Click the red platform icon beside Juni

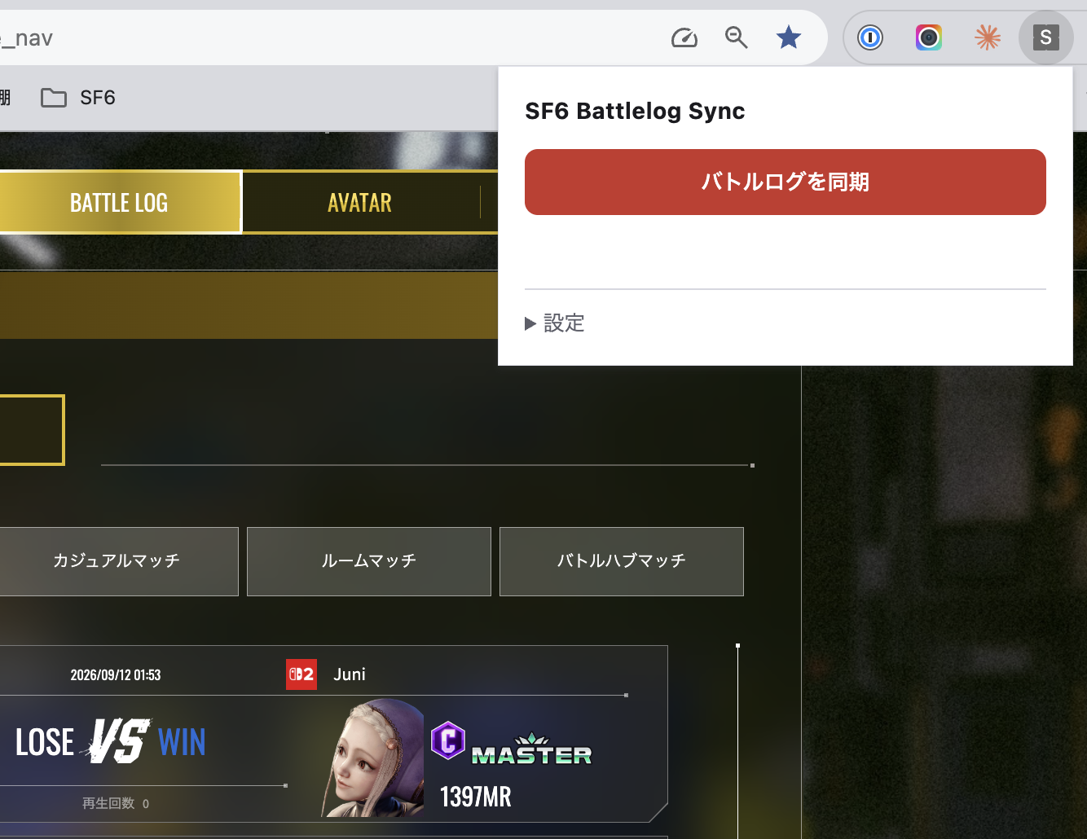click(x=301, y=674)
